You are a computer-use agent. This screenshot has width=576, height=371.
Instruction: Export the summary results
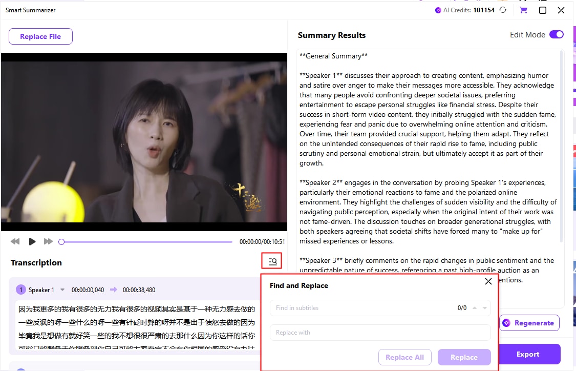pyautogui.click(x=527, y=354)
